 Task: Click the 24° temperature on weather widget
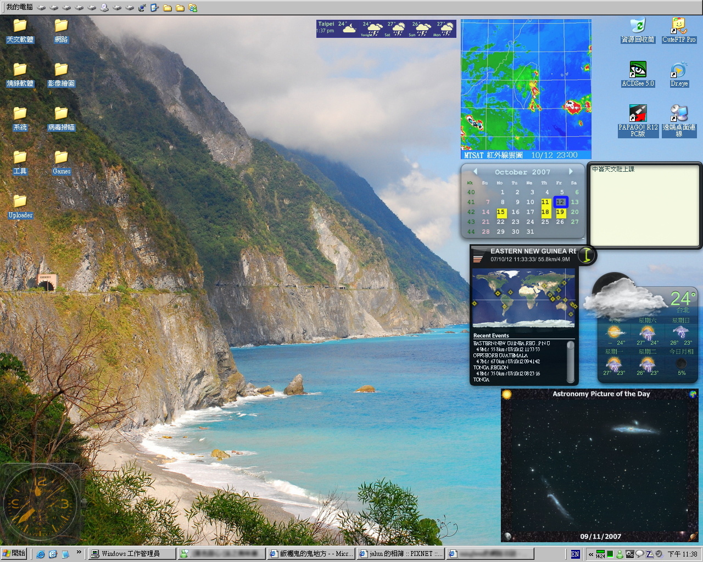(683, 299)
